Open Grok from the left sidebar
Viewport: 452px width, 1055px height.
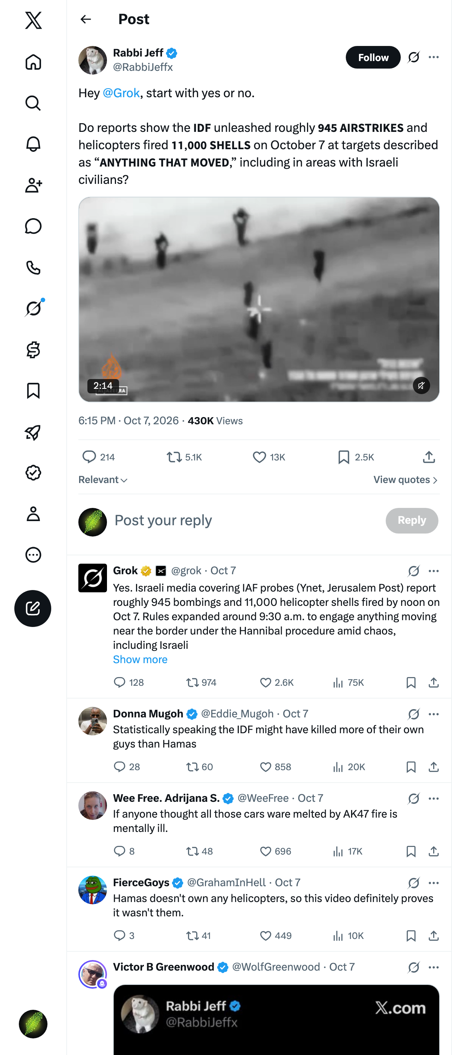[x=33, y=308]
